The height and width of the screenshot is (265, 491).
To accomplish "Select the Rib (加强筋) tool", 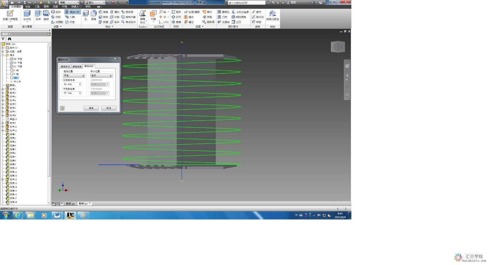I will point(57,22).
